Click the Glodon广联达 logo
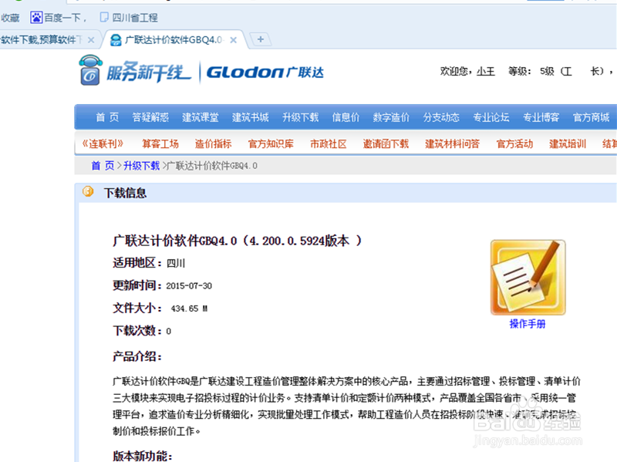This screenshot has height=462, width=617. coord(265,72)
